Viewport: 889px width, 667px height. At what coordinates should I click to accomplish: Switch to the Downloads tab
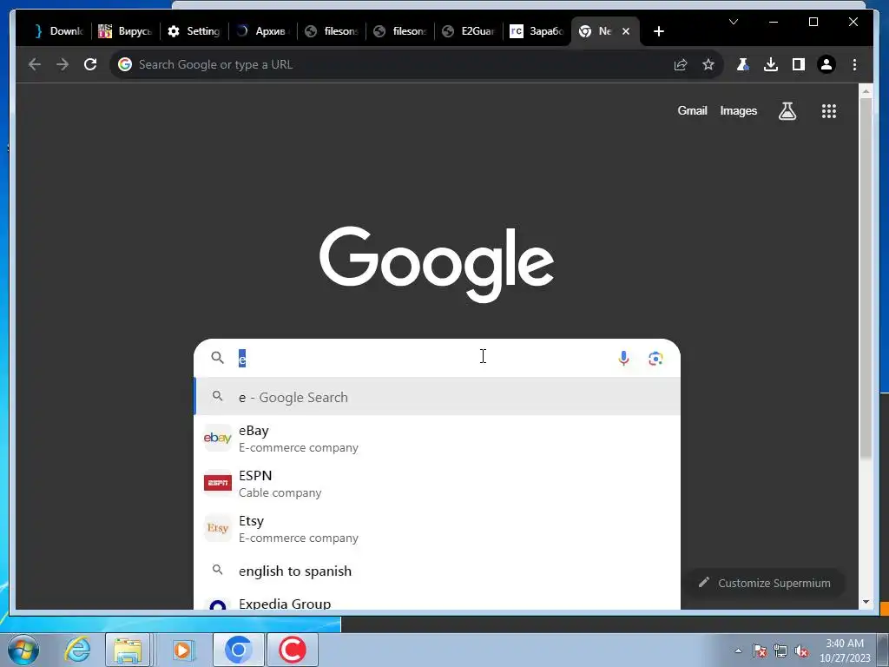click(58, 31)
